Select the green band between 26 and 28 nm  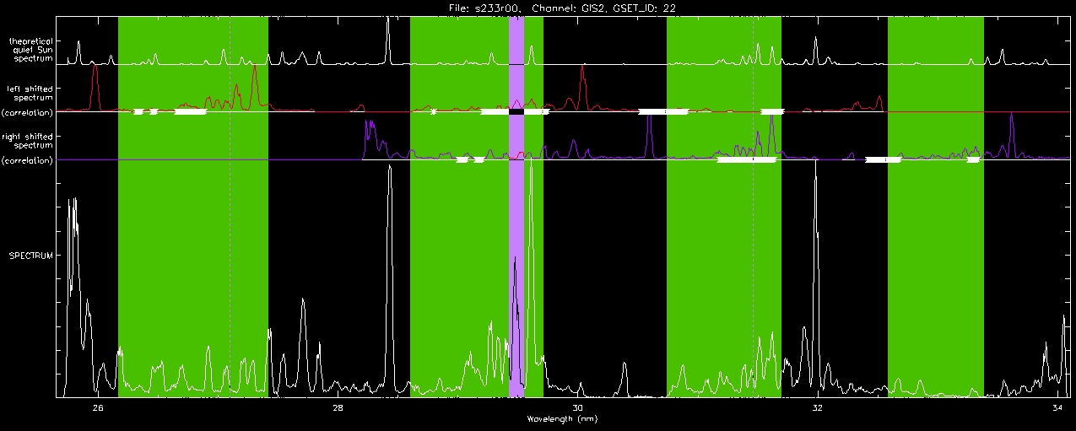(193, 207)
